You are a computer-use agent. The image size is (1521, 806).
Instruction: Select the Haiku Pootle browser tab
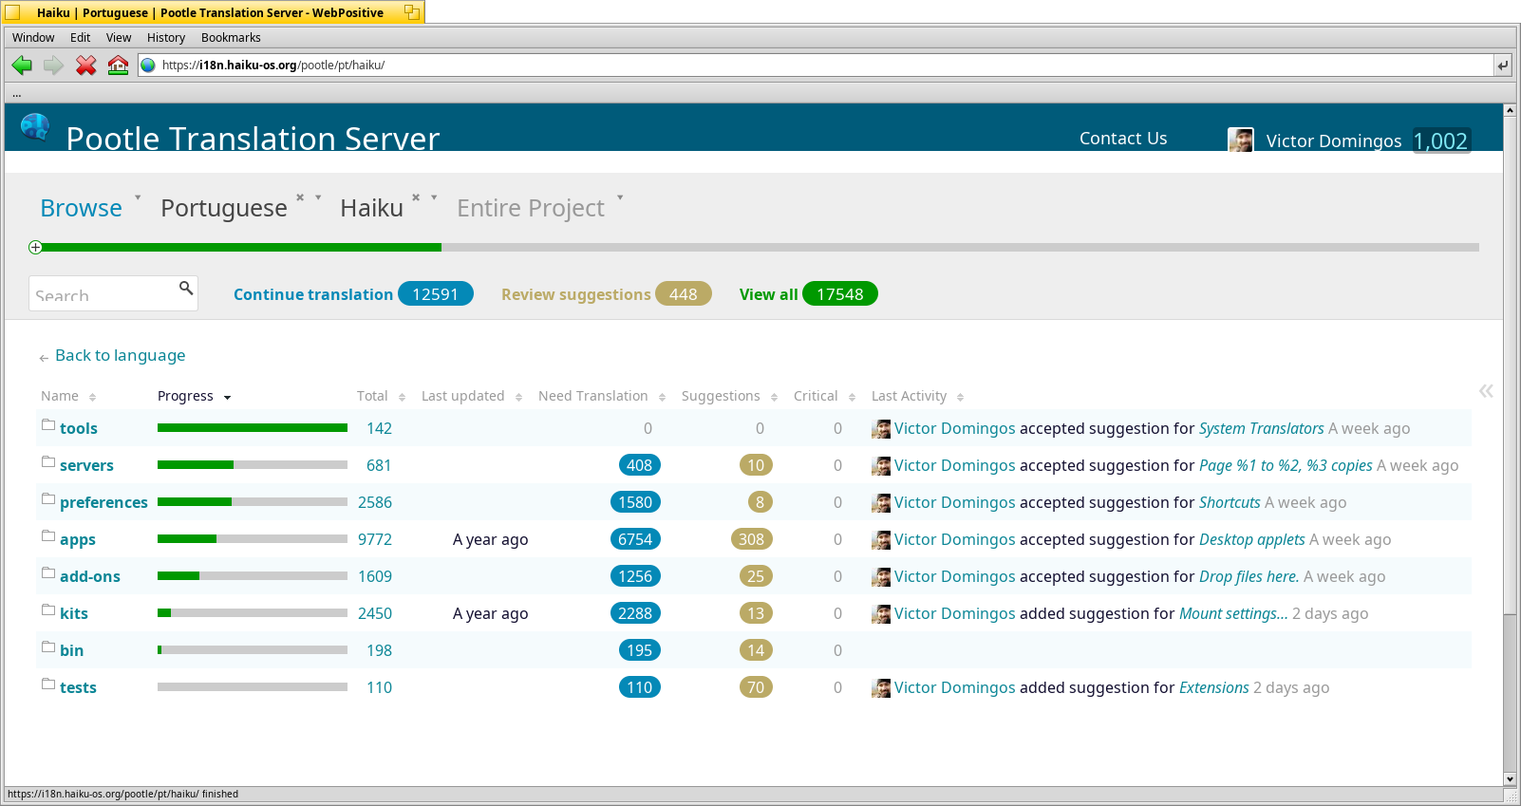pos(213,12)
